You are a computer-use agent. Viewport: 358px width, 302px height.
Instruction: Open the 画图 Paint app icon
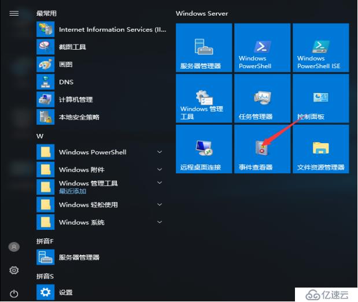point(46,64)
